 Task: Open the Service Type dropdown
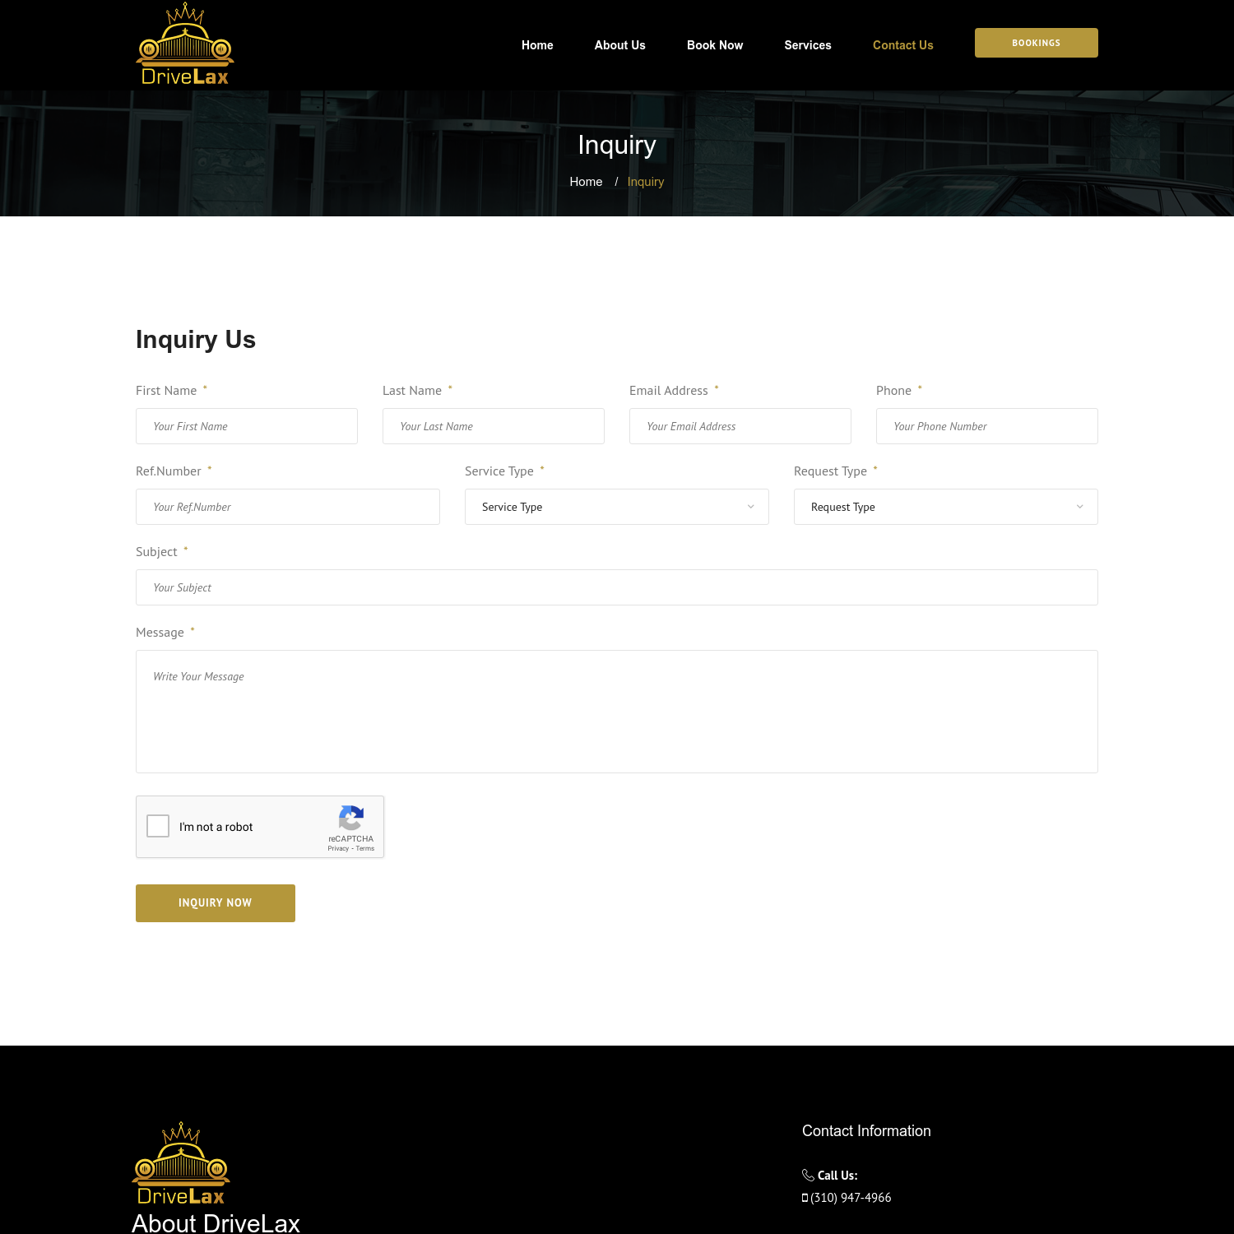[x=616, y=507]
